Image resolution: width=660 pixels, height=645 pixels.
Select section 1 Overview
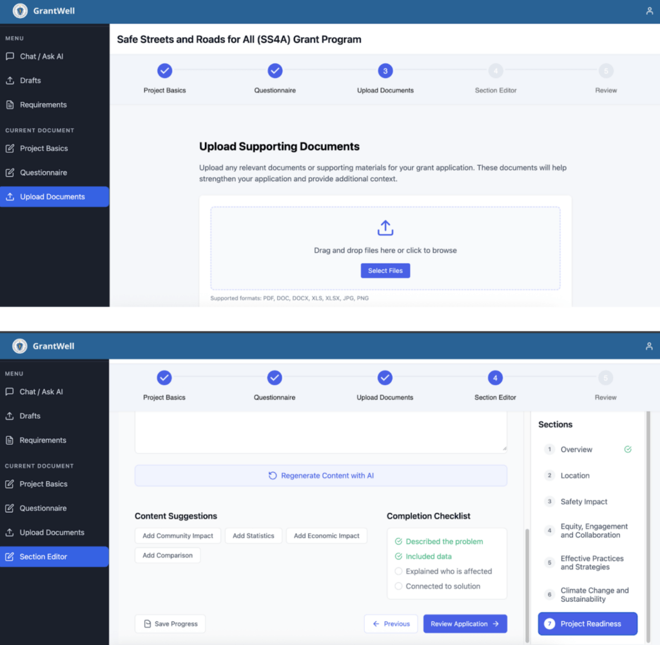coord(588,450)
